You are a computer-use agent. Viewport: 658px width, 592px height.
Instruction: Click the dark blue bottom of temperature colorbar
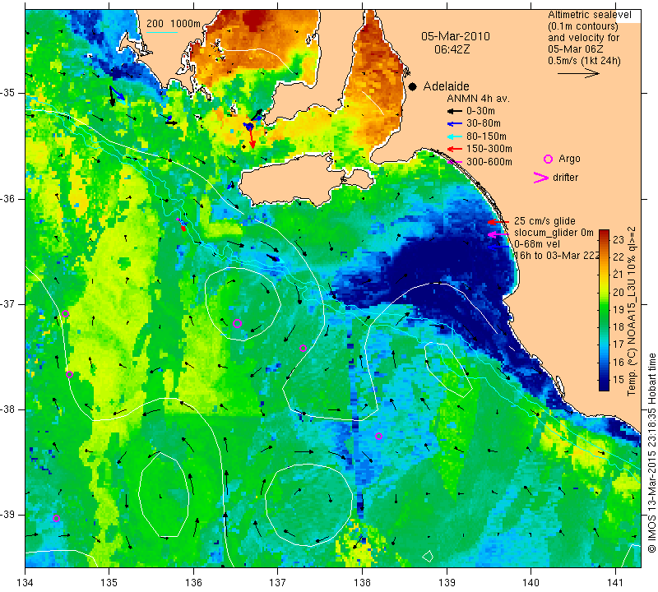click(x=604, y=386)
